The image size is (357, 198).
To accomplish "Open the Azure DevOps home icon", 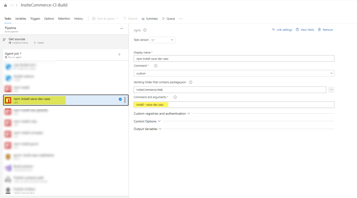I will click(x=6, y=5).
